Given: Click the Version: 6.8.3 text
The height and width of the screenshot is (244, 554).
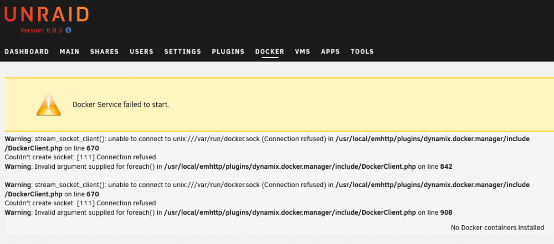Looking at the screenshot, I should 41,30.
